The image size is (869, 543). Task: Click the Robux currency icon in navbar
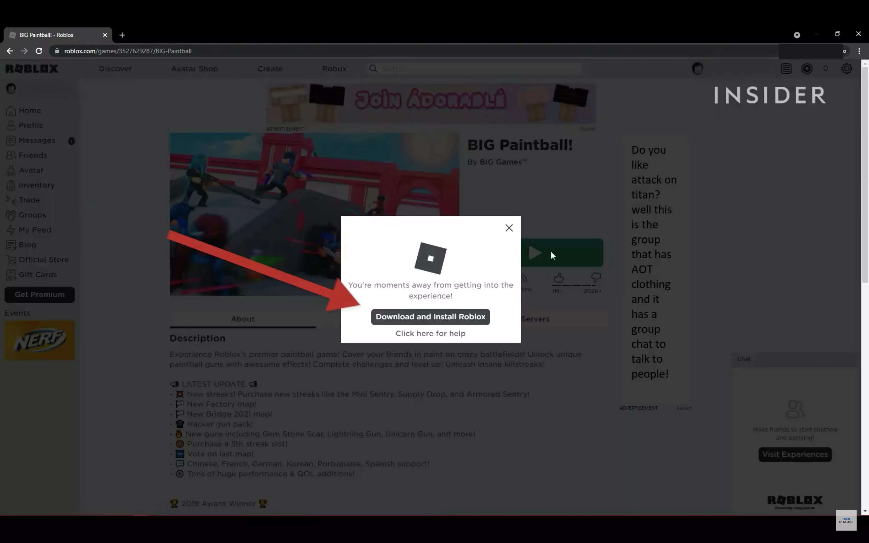pyautogui.click(x=807, y=68)
